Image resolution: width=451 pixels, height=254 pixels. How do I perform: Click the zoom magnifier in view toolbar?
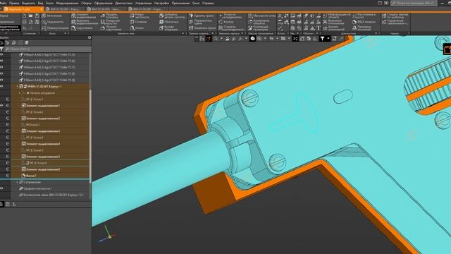coord(216,38)
